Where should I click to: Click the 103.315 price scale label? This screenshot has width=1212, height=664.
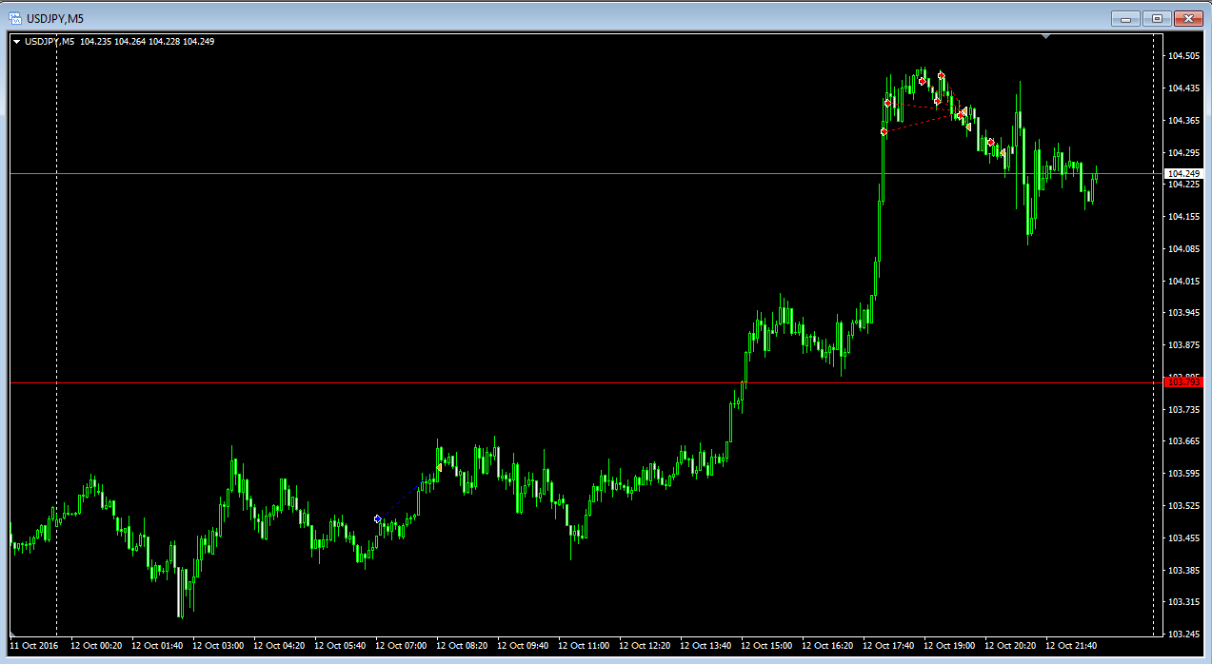pyautogui.click(x=1183, y=602)
